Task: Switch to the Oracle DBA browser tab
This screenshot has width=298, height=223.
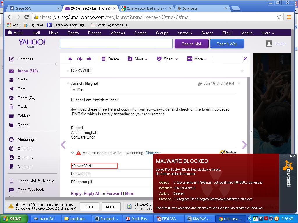Action: (35, 8)
